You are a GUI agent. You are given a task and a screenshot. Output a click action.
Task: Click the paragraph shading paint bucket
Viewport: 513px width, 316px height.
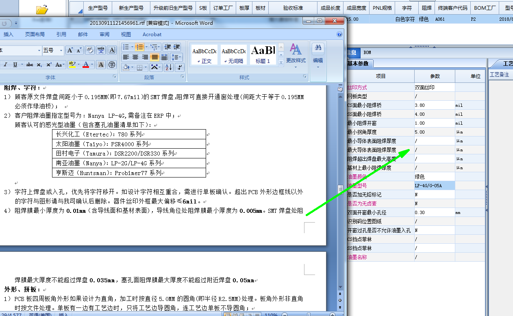pos(126,67)
